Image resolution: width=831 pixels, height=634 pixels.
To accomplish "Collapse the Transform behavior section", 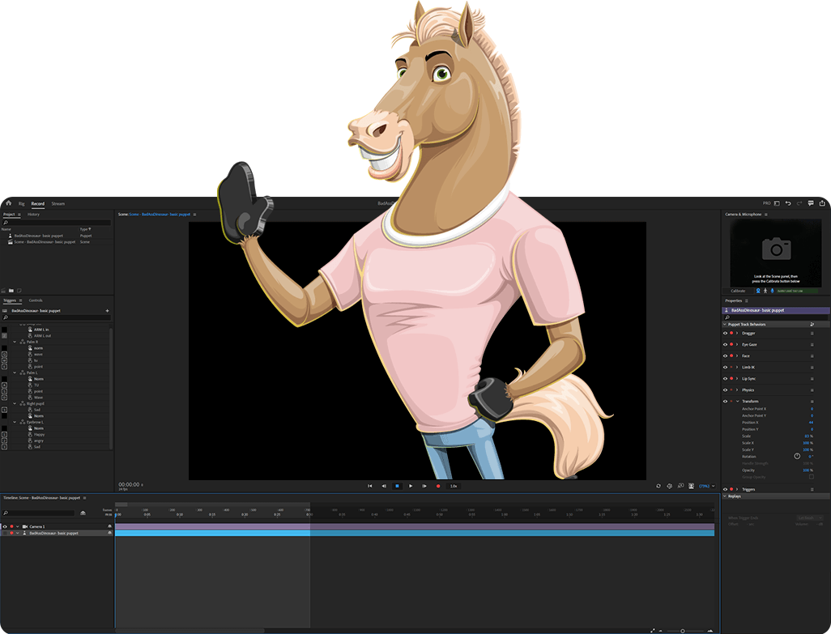I will click(737, 401).
